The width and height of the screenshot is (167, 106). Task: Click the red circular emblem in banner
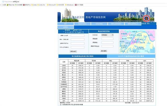point(145,18)
